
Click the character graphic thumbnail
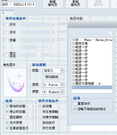15,82
